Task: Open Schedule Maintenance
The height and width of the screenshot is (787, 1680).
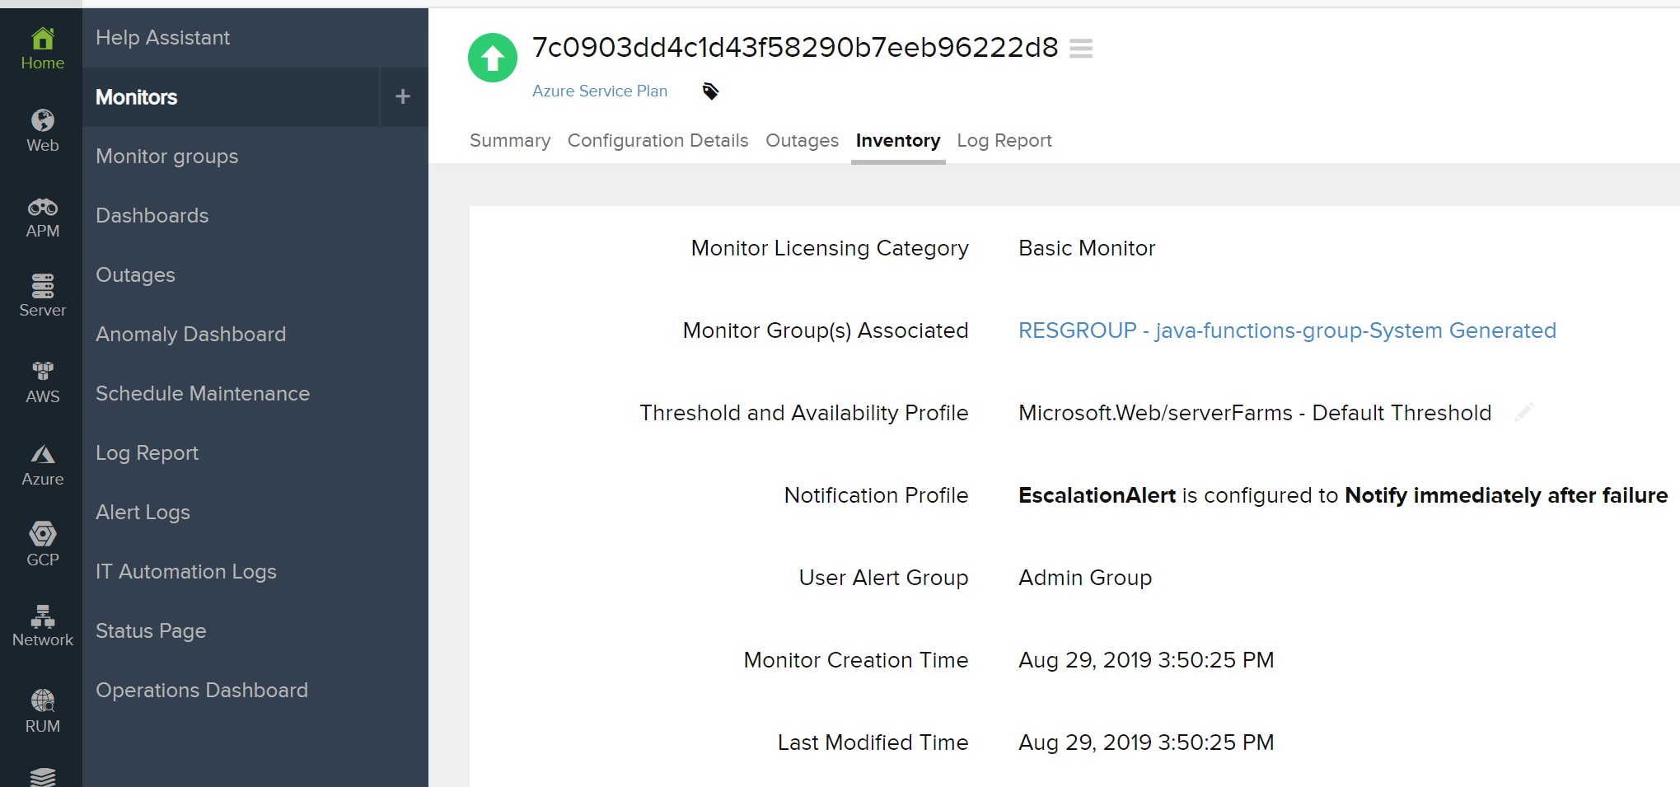Action: [x=203, y=393]
